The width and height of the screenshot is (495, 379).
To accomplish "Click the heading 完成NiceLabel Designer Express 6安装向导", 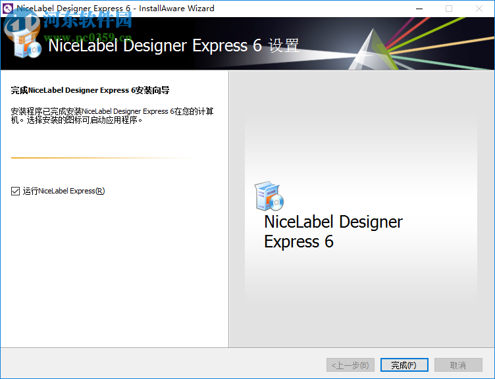I will [90, 90].
